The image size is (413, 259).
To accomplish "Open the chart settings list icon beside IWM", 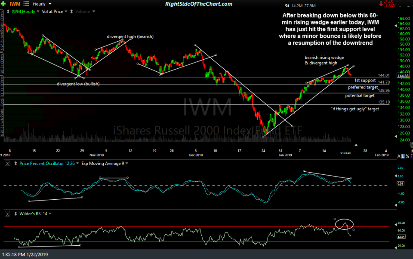I will point(26,4).
